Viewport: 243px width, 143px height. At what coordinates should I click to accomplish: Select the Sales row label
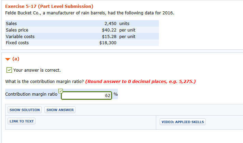[x=12, y=24]
